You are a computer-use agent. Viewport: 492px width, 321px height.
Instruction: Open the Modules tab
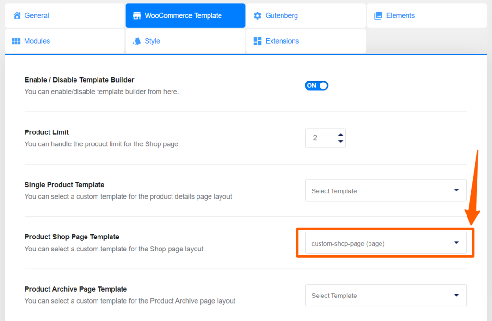[65, 41]
